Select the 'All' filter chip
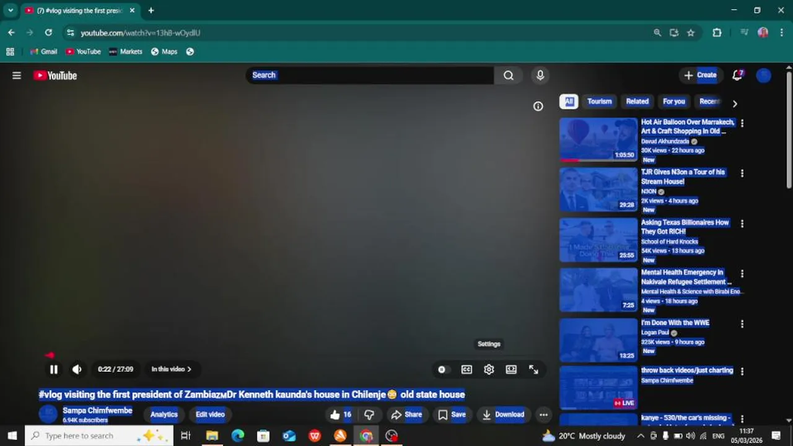Viewport: 793px width, 446px height. [569, 102]
